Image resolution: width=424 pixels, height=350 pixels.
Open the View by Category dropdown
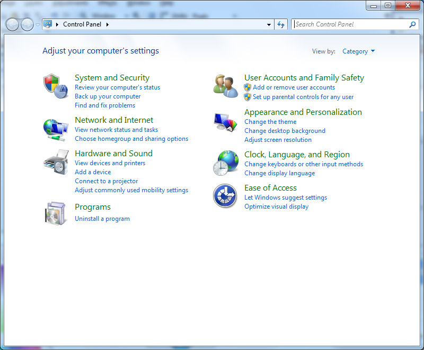tap(358, 51)
